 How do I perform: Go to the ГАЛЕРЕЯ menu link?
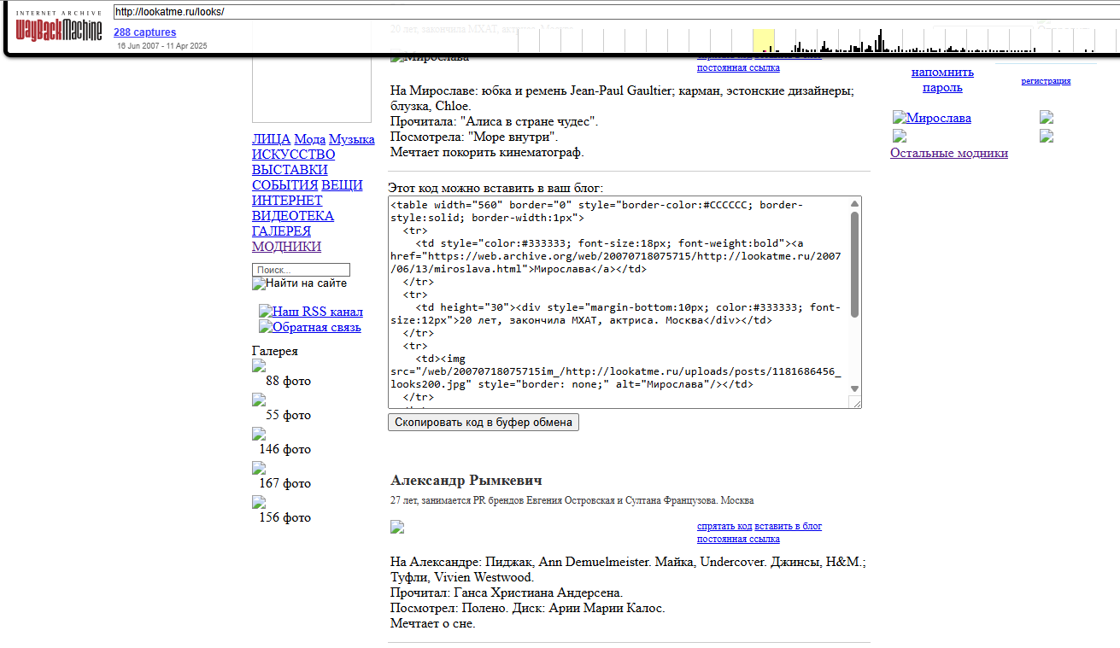click(x=281, y=231)
